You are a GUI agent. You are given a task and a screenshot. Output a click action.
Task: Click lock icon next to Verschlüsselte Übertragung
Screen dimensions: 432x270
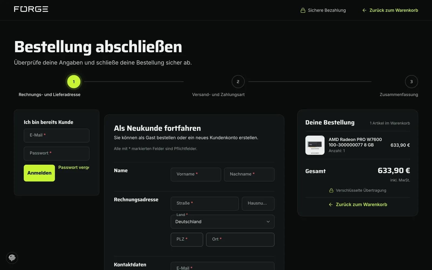tap(331, 190)
